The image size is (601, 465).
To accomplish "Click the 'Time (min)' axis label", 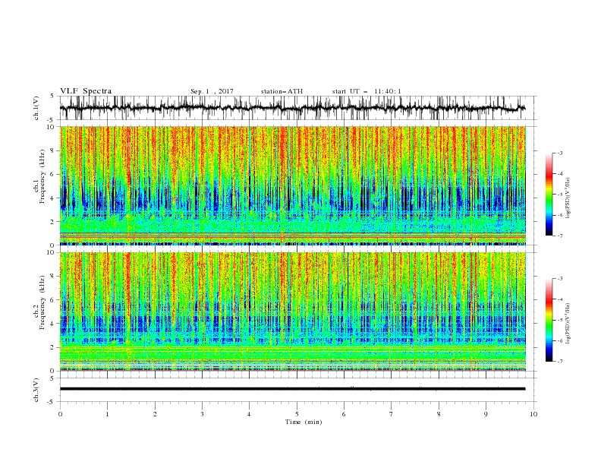I will (304, 422).
